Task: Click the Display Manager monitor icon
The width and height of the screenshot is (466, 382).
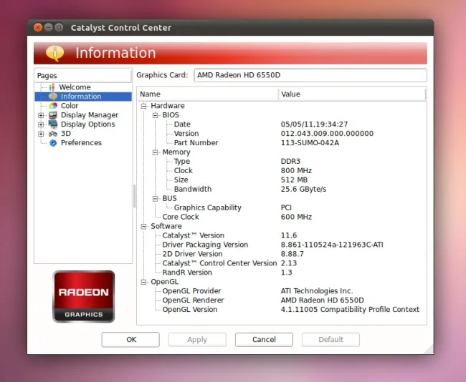Action: pyautogui.click(x=53, y=114)
